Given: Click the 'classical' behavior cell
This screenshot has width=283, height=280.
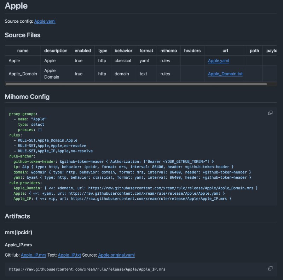Looking at the screenshot, I should (123, 61).
